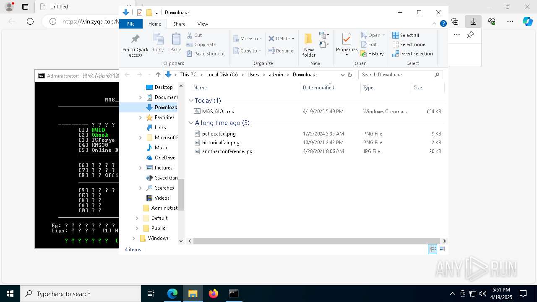Image resolution: width=537 pixels, height=302 pixels.
Task: Select OneDrive in navigation pane
Action: pos(164,158)
